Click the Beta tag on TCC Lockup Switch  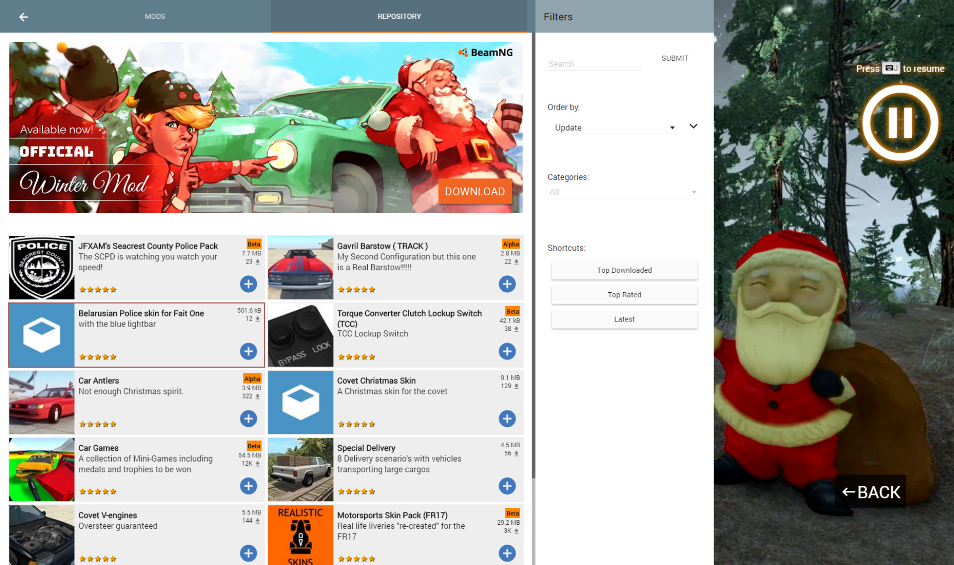pos(513,312)
